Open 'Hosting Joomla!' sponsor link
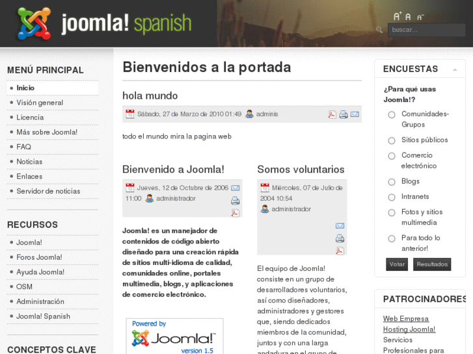 point(409,329)
